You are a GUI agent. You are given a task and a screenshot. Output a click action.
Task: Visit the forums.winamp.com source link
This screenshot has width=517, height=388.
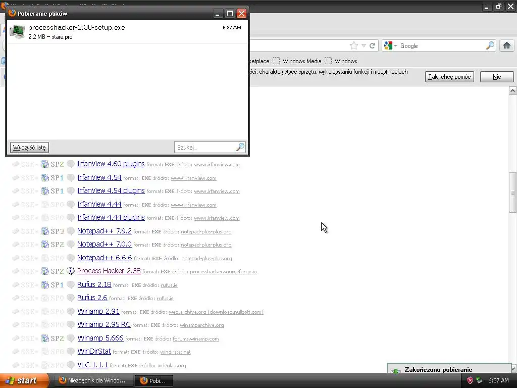coord(196,339)
